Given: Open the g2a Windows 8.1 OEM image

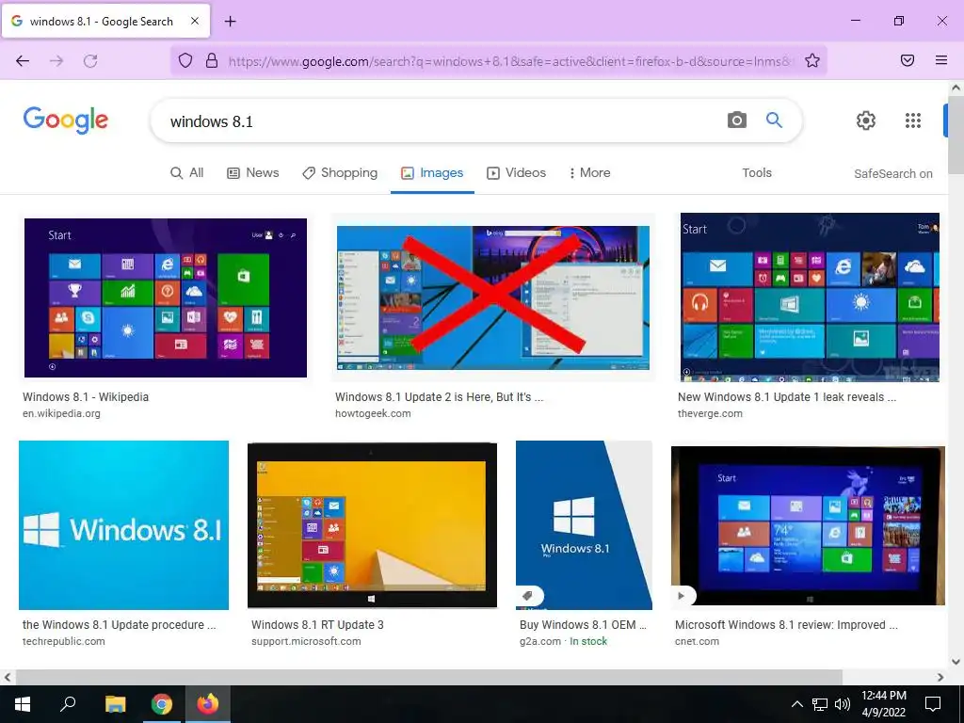Looking at the screenshot, I should pyautogui.click(x=584, y=525).
